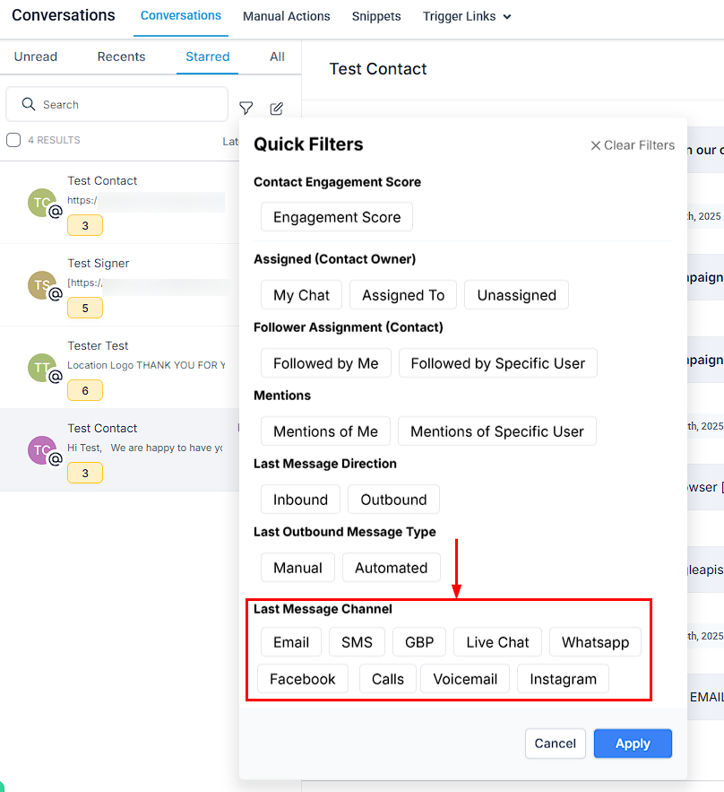Click Test Signer's TS avatar
This screenshot has height=792, width=724.
tap(42, 285)
